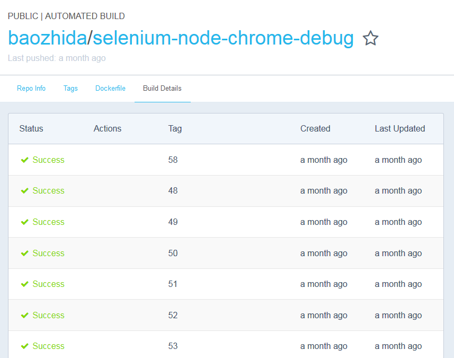Click the Status column header
454x358 pixels.
coord(31,128)
